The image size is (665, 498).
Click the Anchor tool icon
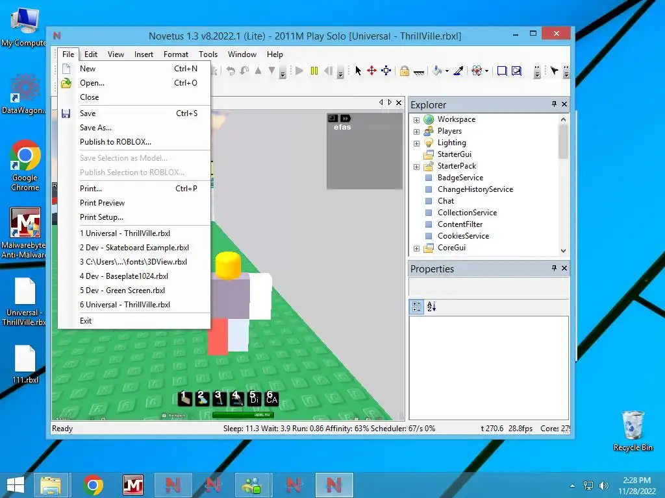click(x=419, y=72)
